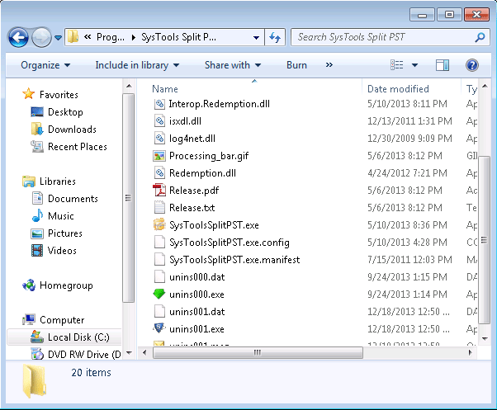Select the green unins000.exe icon
The width and height of the screenshot is (497, 410).
159,295
